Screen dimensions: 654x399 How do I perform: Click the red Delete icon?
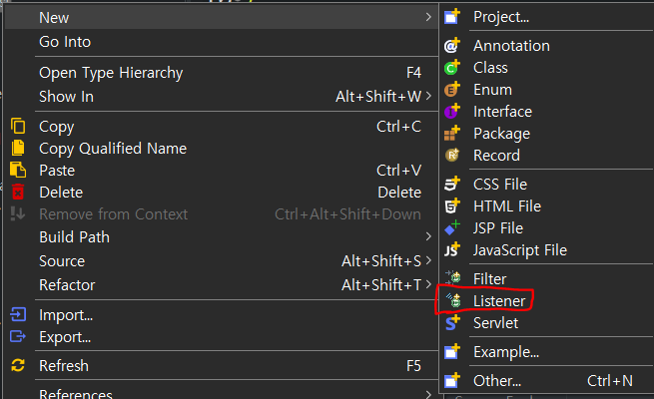click(x=18, y=192)
